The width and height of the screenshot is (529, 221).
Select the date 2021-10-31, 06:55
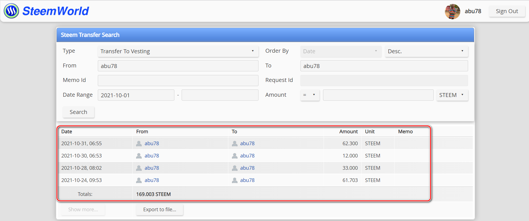coord(82,144)
